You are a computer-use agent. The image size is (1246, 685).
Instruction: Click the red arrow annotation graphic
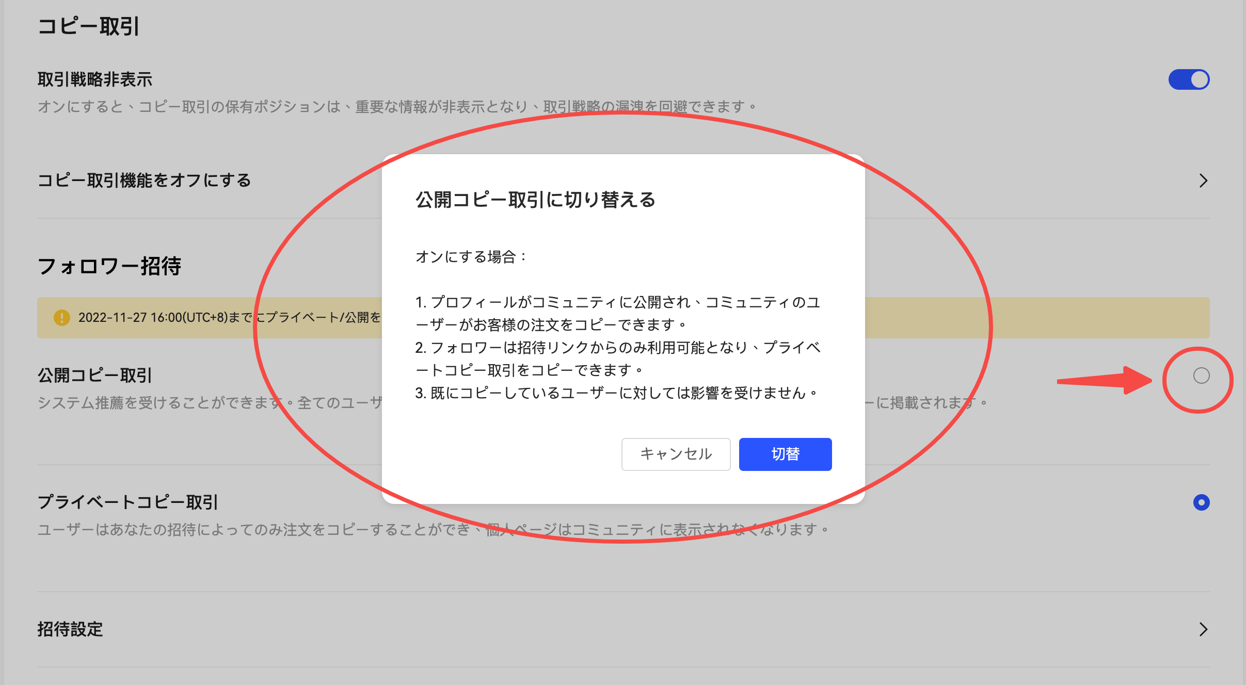1105,381
